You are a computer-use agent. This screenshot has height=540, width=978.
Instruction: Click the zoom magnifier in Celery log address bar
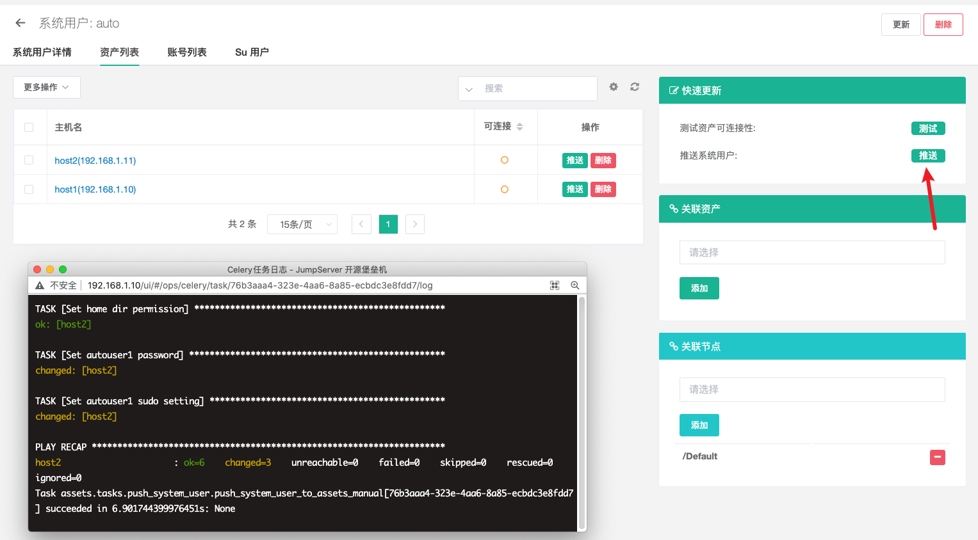coord(575,285)
